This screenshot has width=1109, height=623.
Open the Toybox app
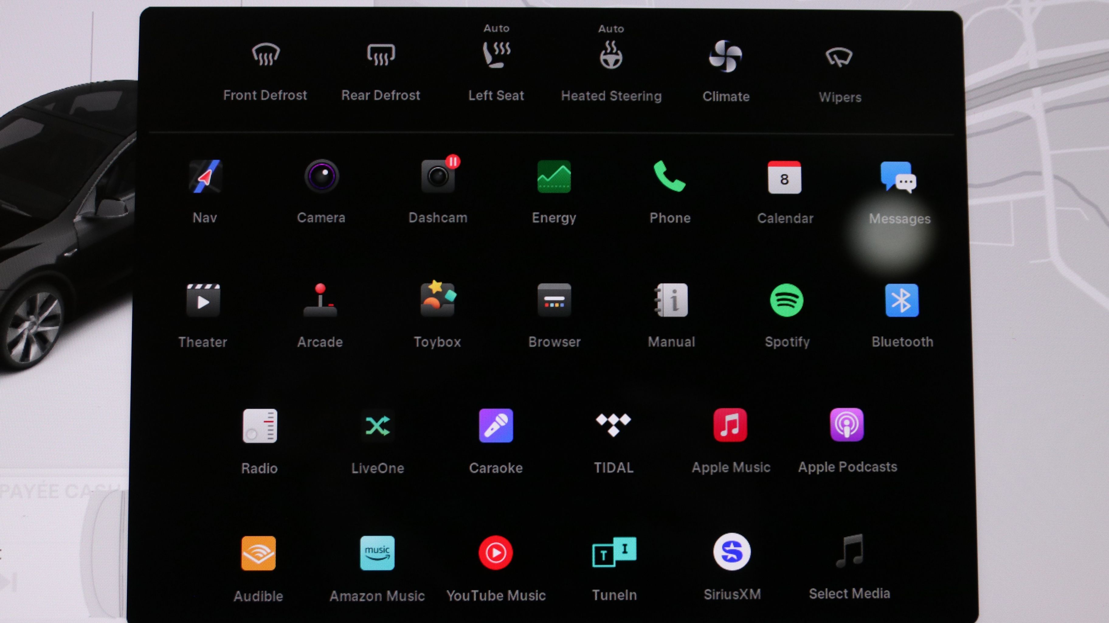[x=437, y=300]
